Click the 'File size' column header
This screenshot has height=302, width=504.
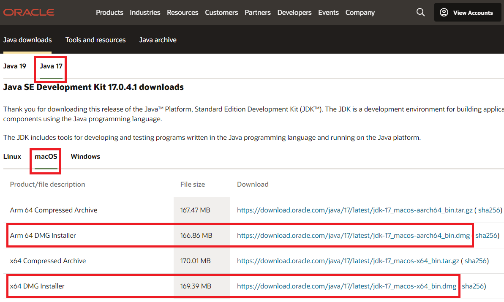tap(193, 185)
